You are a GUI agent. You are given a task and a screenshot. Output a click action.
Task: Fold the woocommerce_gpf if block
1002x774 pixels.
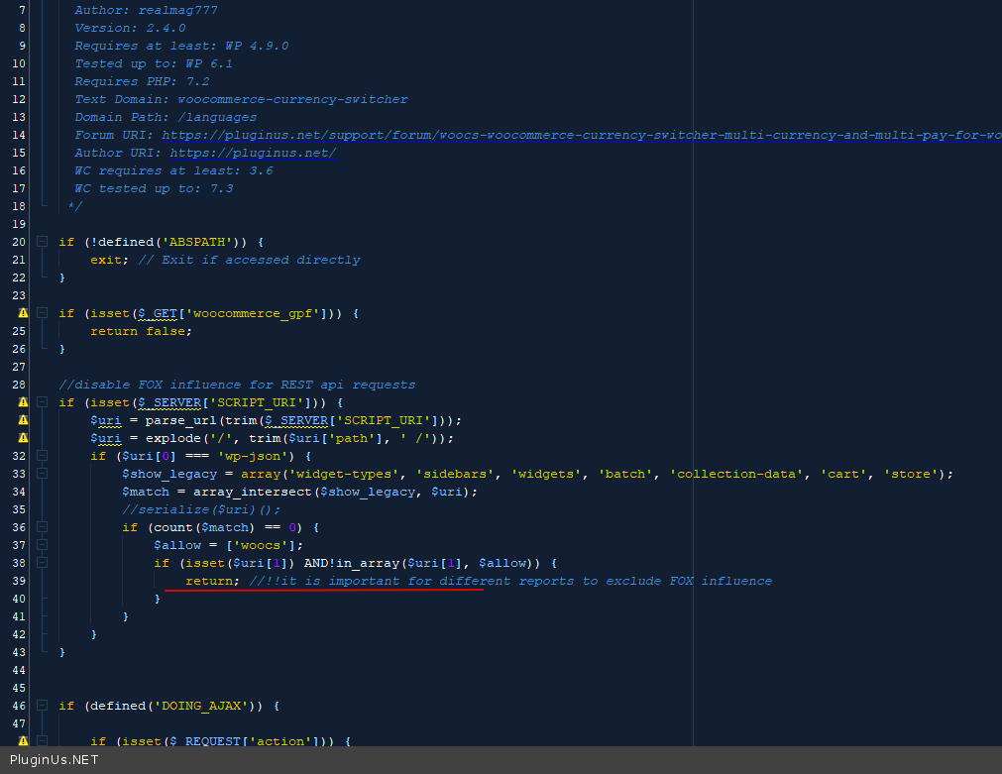(x=42, y=313)
